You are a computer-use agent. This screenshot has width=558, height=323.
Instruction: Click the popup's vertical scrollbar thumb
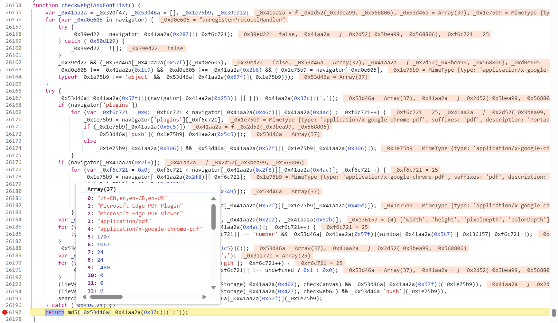click(x=213, y=217)
